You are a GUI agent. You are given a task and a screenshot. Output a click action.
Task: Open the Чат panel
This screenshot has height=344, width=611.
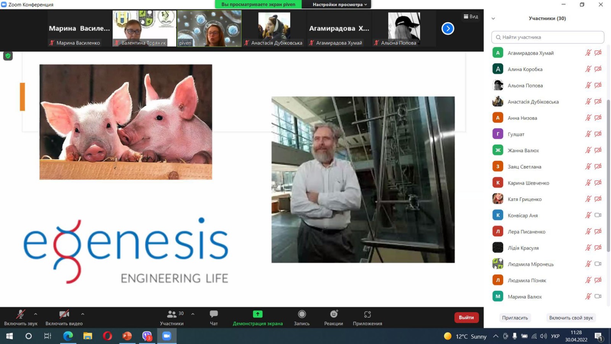[214, 318]
